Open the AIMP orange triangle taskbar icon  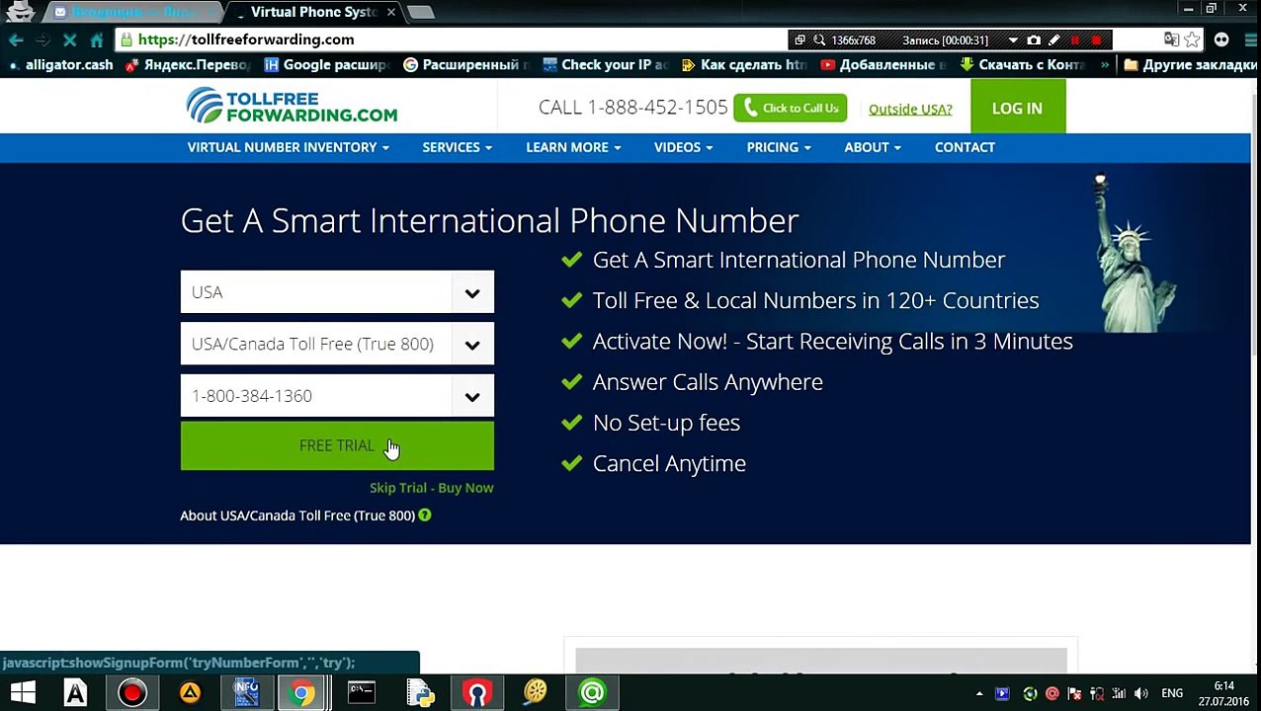tap(190, 693)
